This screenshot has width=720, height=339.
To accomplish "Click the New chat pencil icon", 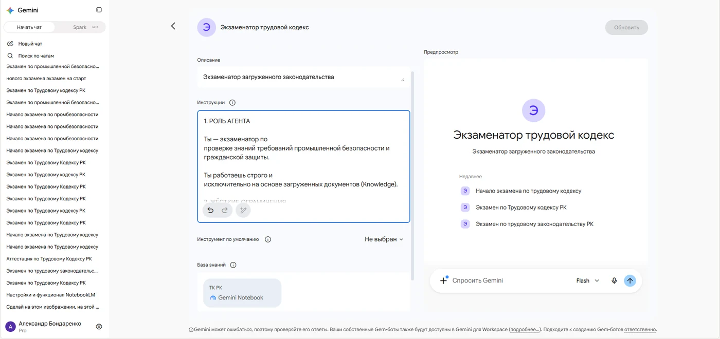I will point(10,44).
